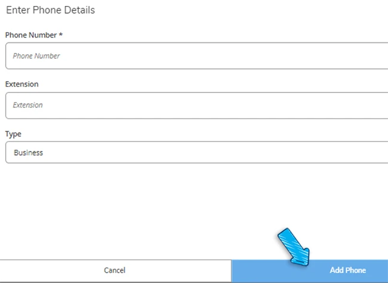Open the Type dropdown
388x283 pixels.
coord(197,152)
